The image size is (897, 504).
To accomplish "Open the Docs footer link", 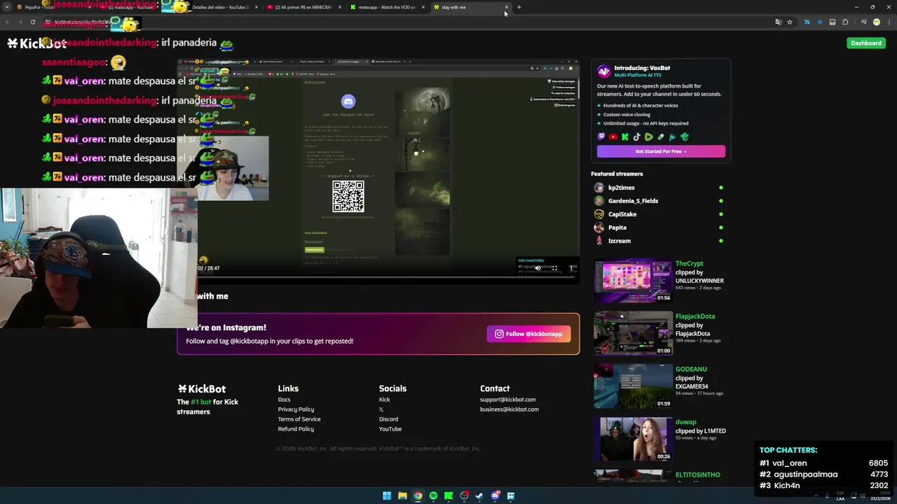I will pyautogui.click(x=284, y=400).
